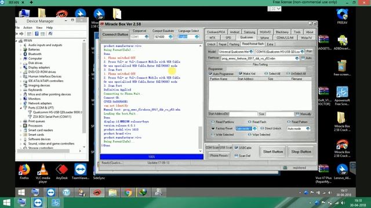Click the Start Address(0x) input field

click(243, 114)
